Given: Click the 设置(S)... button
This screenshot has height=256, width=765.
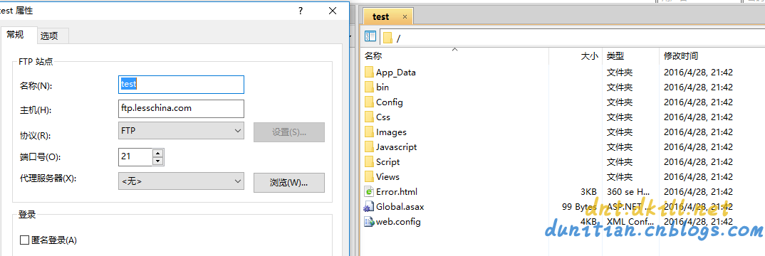Looking at the screenshot, I should pyautogui.click(x=288, y=132).
